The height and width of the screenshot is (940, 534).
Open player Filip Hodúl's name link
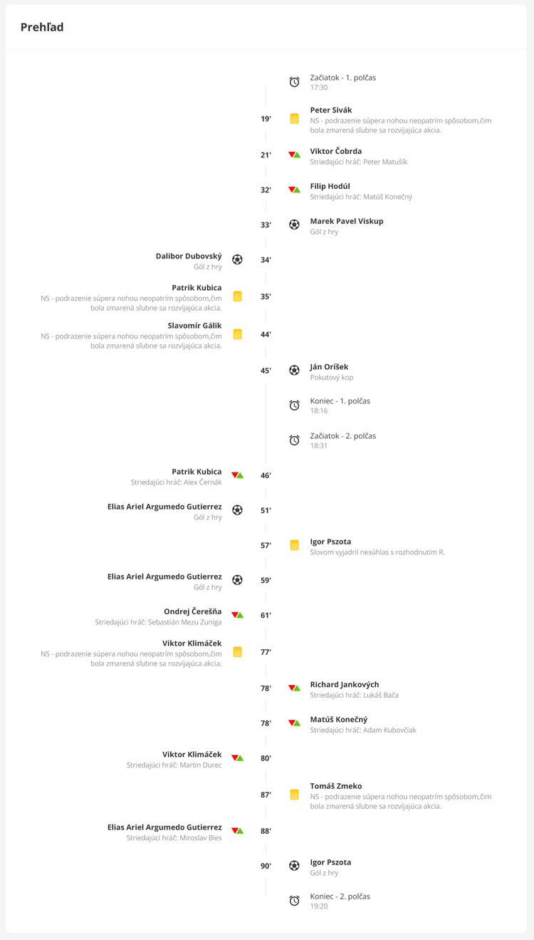coord(330,186)
